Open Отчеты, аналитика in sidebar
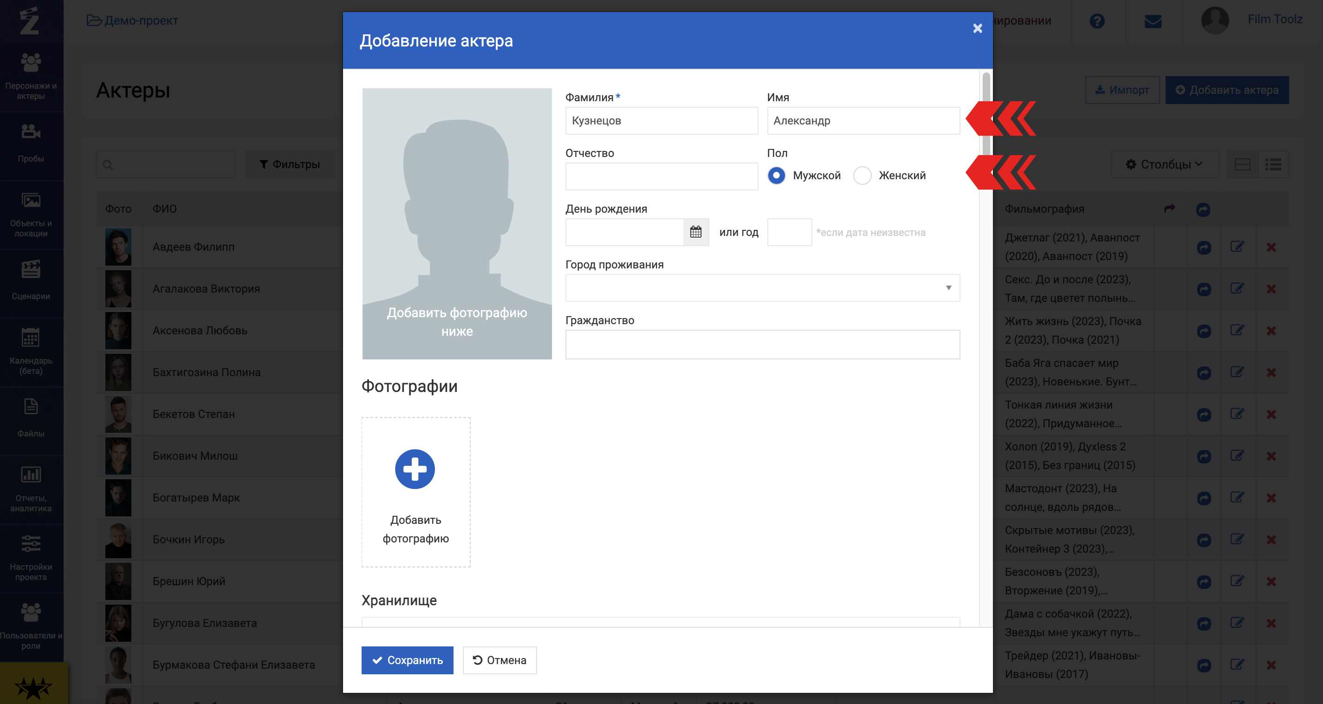Image resolution: width=1323 pixels, height=704 pixels. [31, 489]
